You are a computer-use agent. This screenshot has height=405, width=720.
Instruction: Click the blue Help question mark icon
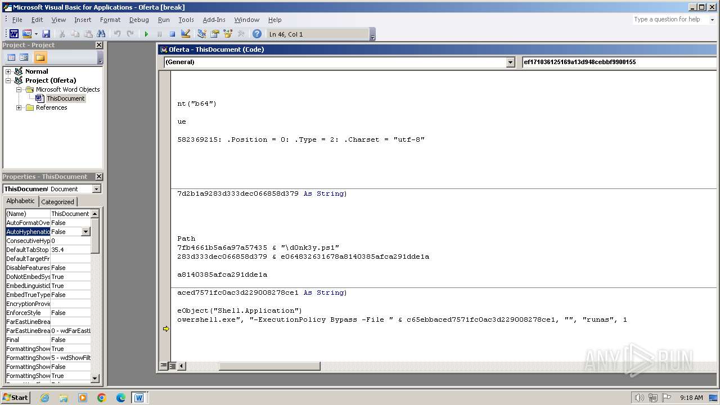257,34
